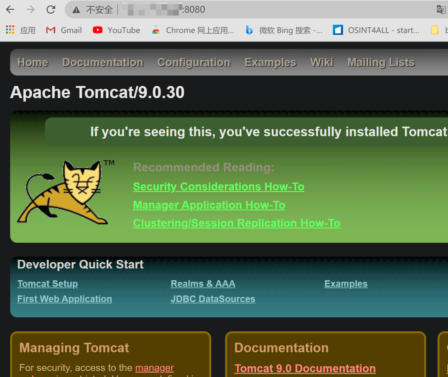The image size is (448, 377).
Task: Go to the Home nav item
Action: [33, 62]
